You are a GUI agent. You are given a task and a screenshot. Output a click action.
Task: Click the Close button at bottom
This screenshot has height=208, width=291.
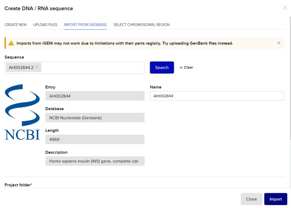[x=251, y=199]
